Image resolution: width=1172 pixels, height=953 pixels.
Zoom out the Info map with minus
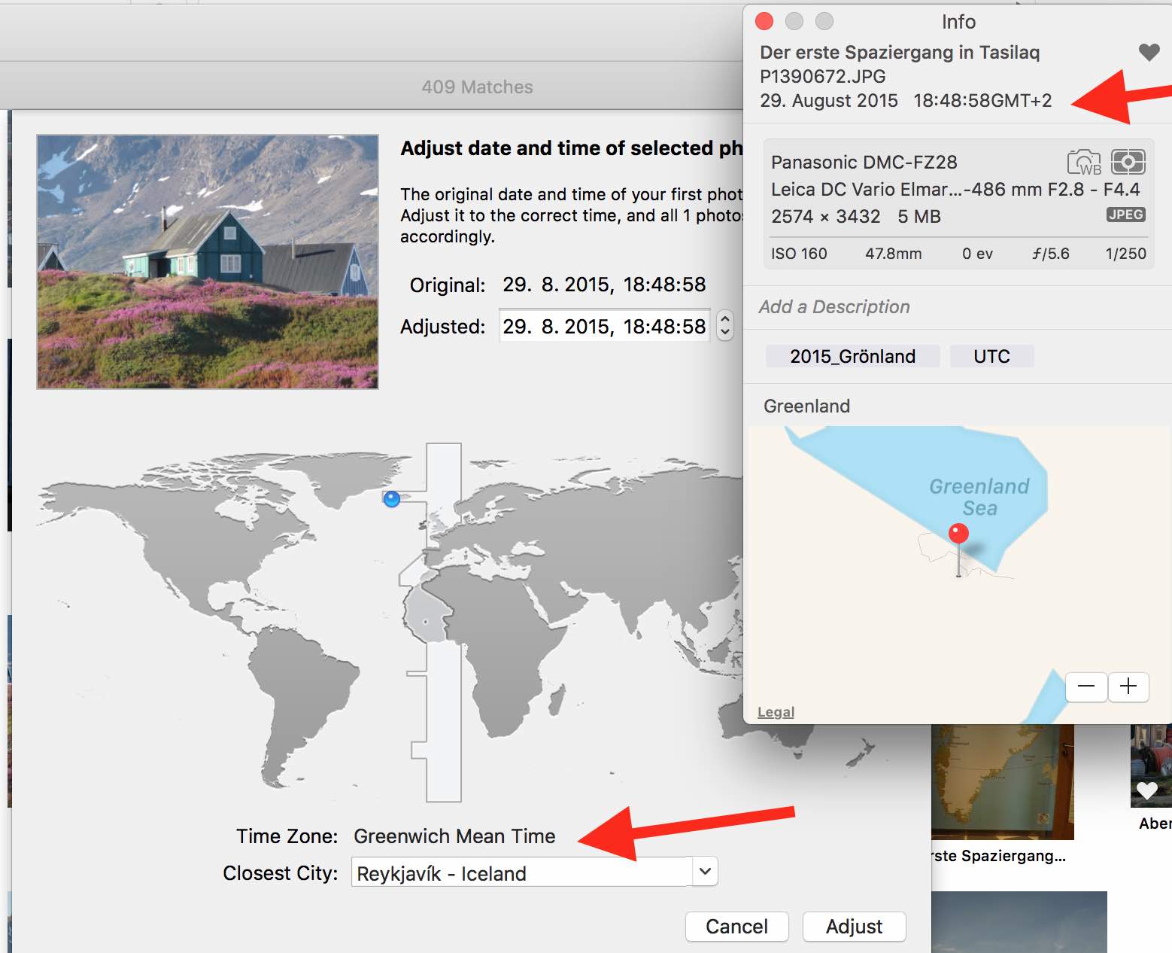pyautogui.click(x=1086, y=687)
